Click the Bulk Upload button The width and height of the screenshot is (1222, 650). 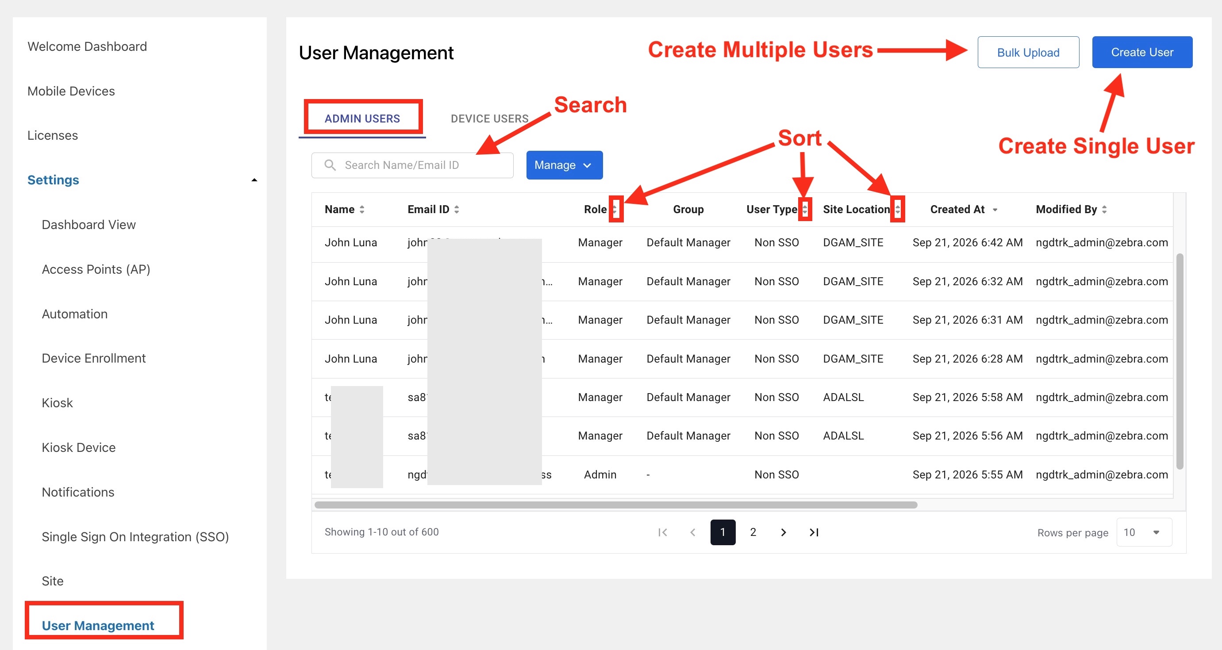(1028, 52)
